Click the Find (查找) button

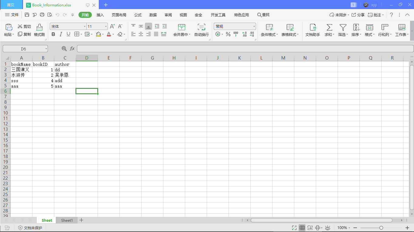tap(263, 15)
